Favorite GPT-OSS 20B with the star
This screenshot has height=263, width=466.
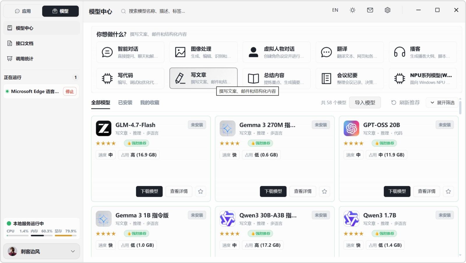click(x=449, y=192)
